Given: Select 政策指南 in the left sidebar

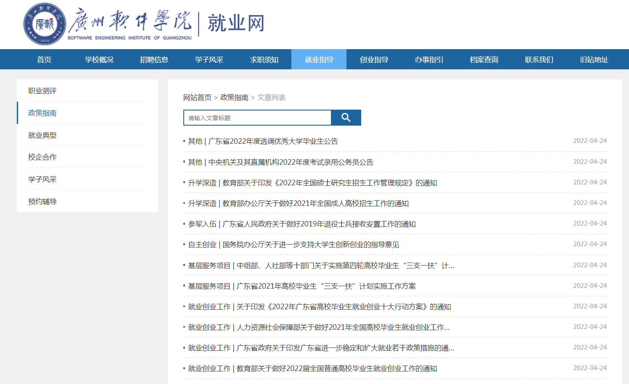Looking at the screenshot, I should tap(42, 113).
